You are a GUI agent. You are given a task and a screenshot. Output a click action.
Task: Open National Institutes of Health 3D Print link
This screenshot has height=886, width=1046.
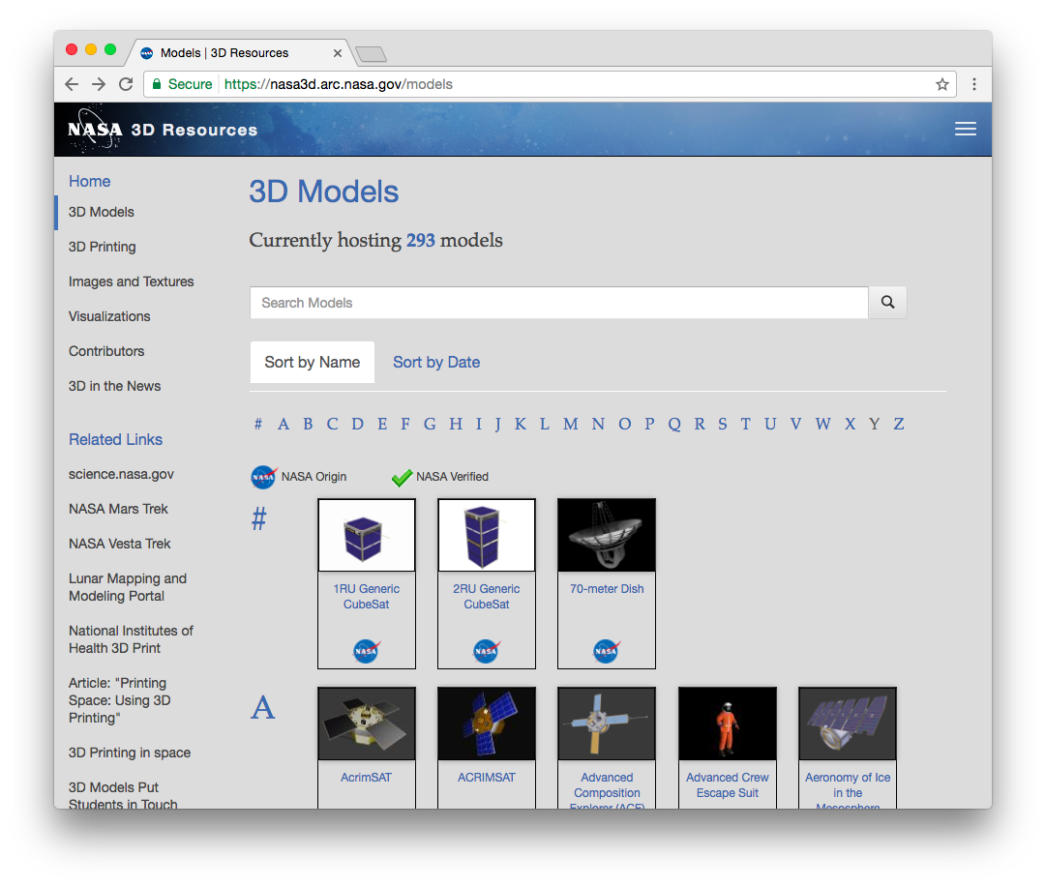[x=131, y=639]
